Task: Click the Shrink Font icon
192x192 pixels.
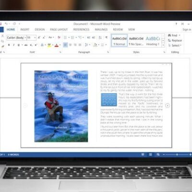Action: tap(44, 37)
